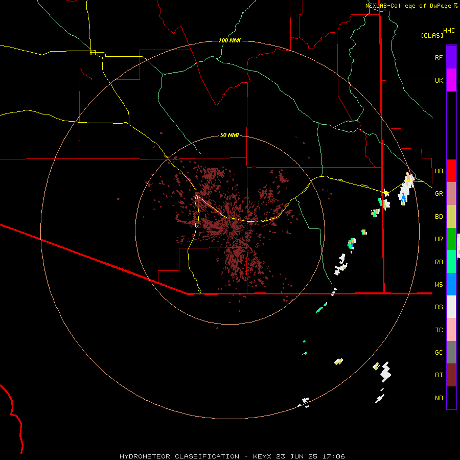Click the 17:06 time stamp
The height and width of the screenshot is (460, 460).
(x=334, y=456)
